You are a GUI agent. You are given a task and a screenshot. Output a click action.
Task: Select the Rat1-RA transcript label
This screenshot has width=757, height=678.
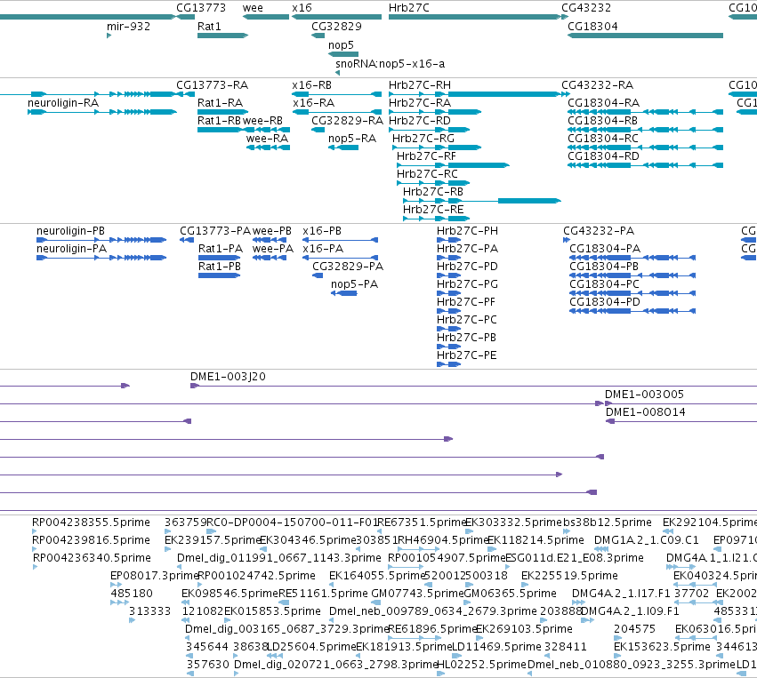click(220, 103)
